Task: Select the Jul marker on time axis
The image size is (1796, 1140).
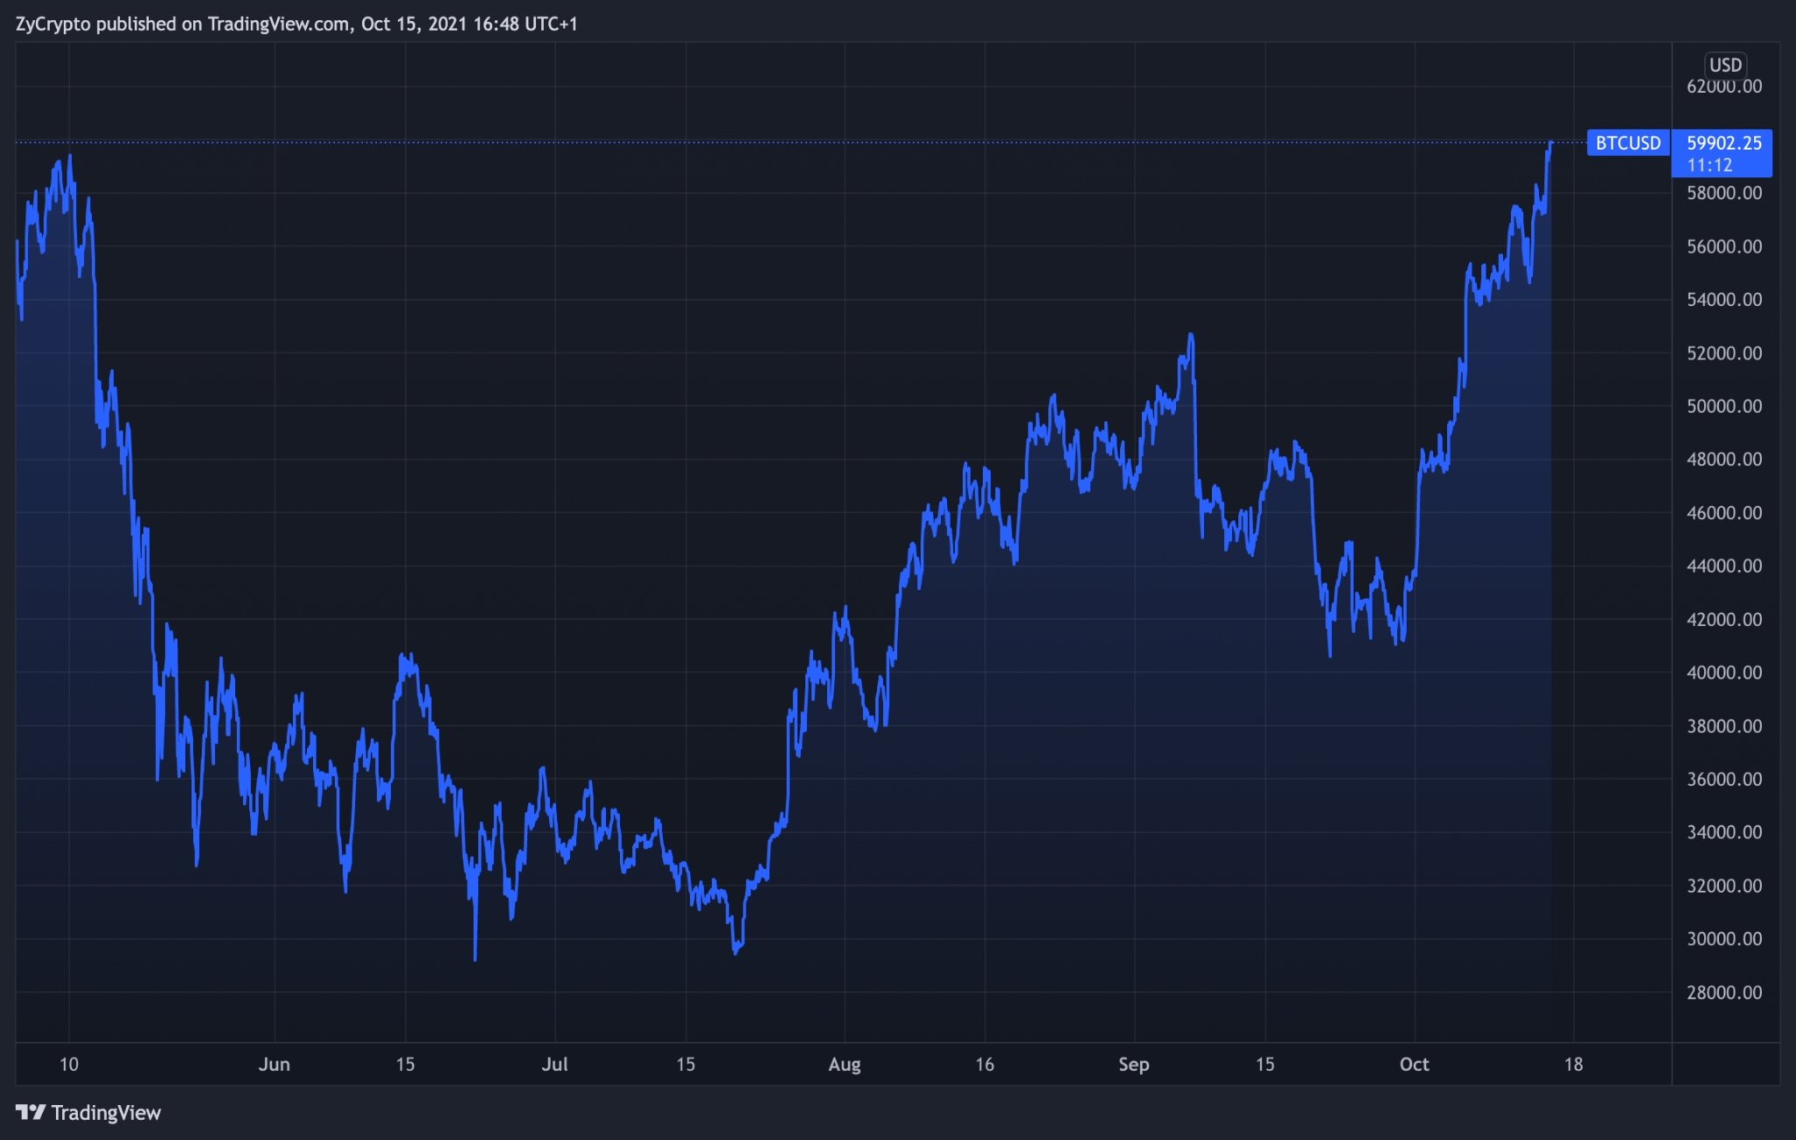Action: [x=554, y=1064]
